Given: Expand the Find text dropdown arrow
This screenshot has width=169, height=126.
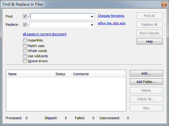Looking at the screenshot, I should (92, 17).
